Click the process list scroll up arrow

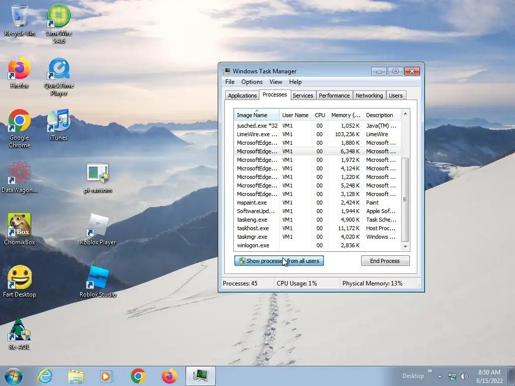(405, 114)
